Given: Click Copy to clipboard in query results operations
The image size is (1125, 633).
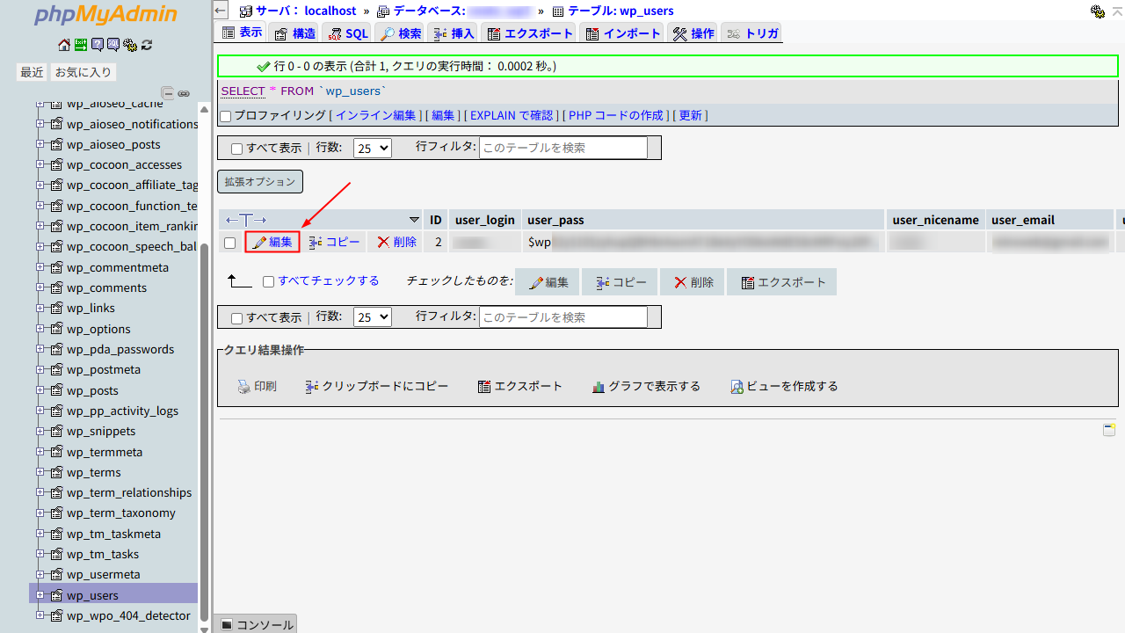Looking at the screenshot, I should [376, 386].
